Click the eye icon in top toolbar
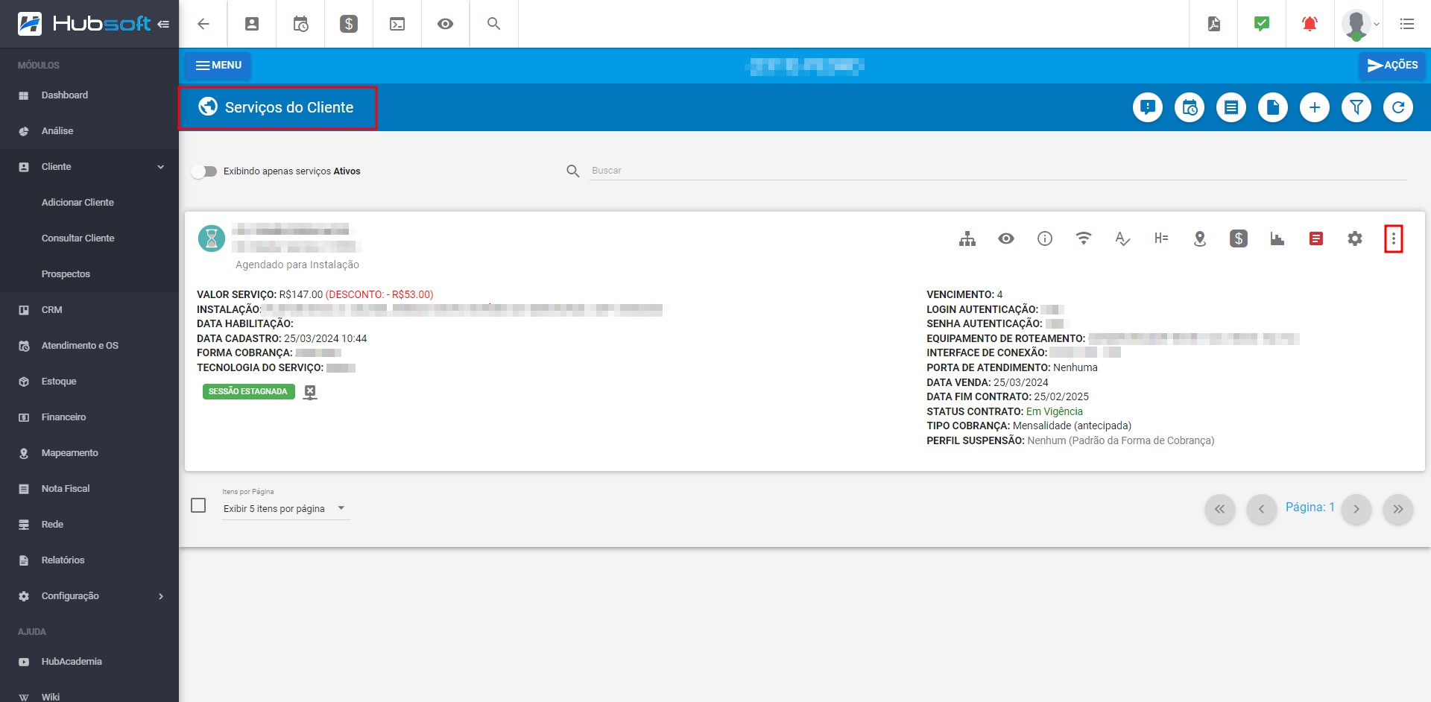This screenshot has width=1431, height=702. [446, 24]
